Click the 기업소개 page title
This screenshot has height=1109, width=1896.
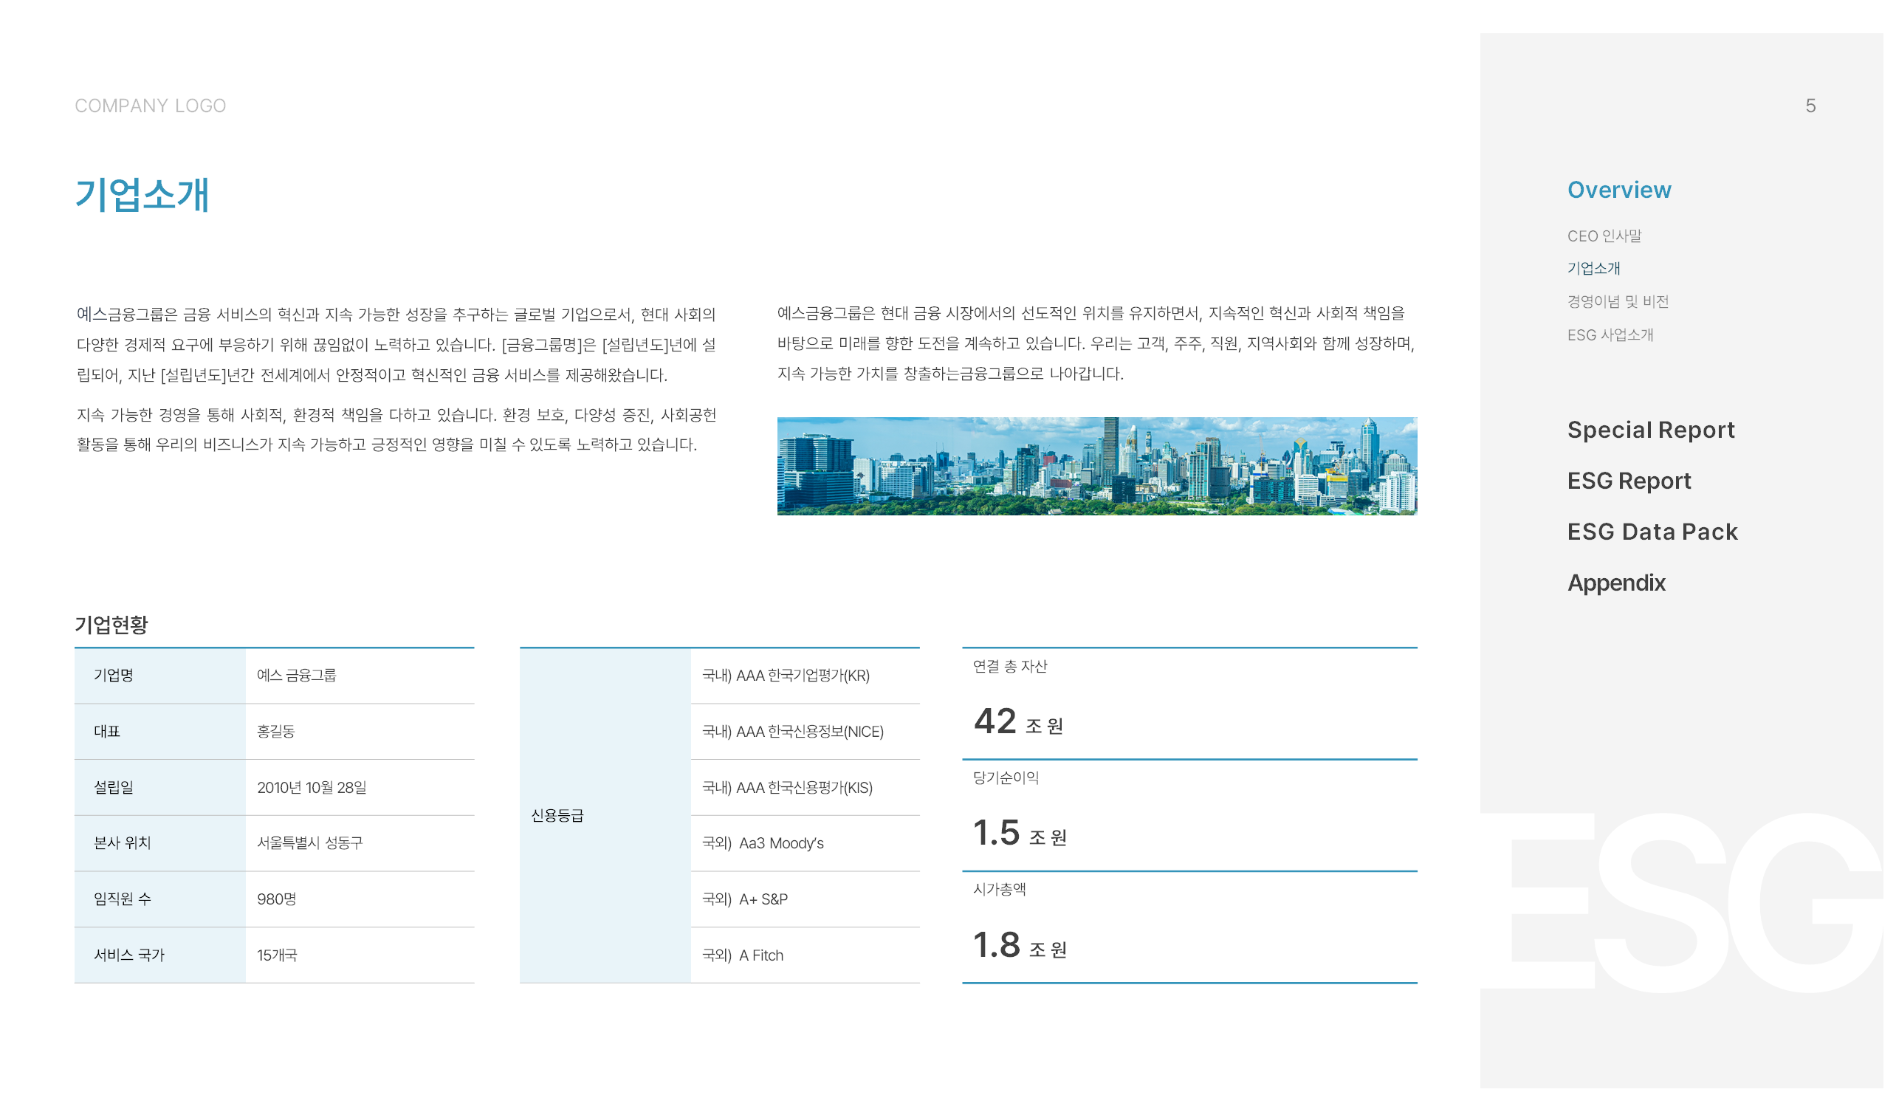pos(142,195)
